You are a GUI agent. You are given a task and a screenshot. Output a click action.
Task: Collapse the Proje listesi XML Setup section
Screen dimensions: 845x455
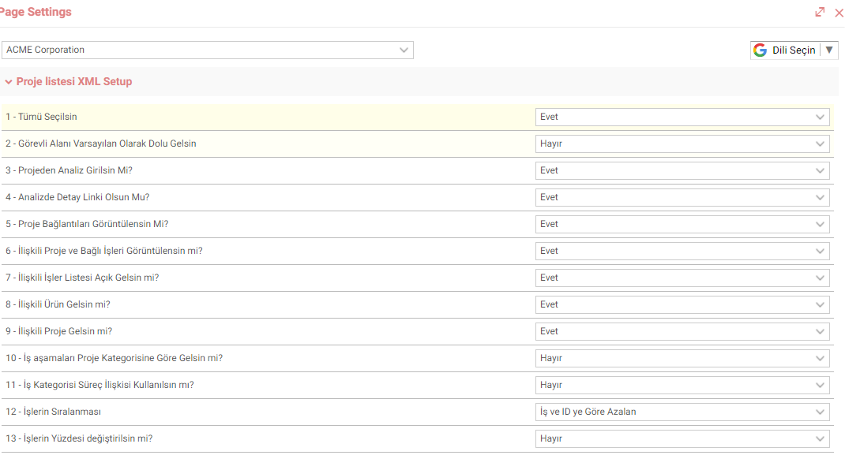[9, 82]
